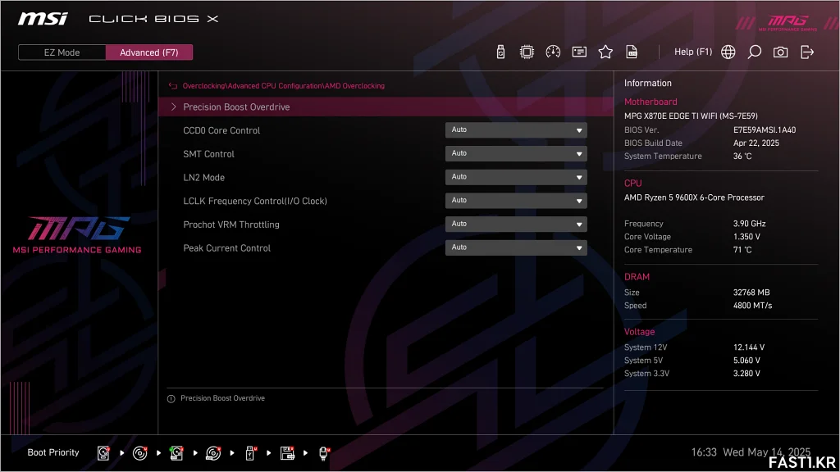Click the 12.144 V System 12V value
The width and height of the screenshot is (840, 472).
(x=748, y=347)
